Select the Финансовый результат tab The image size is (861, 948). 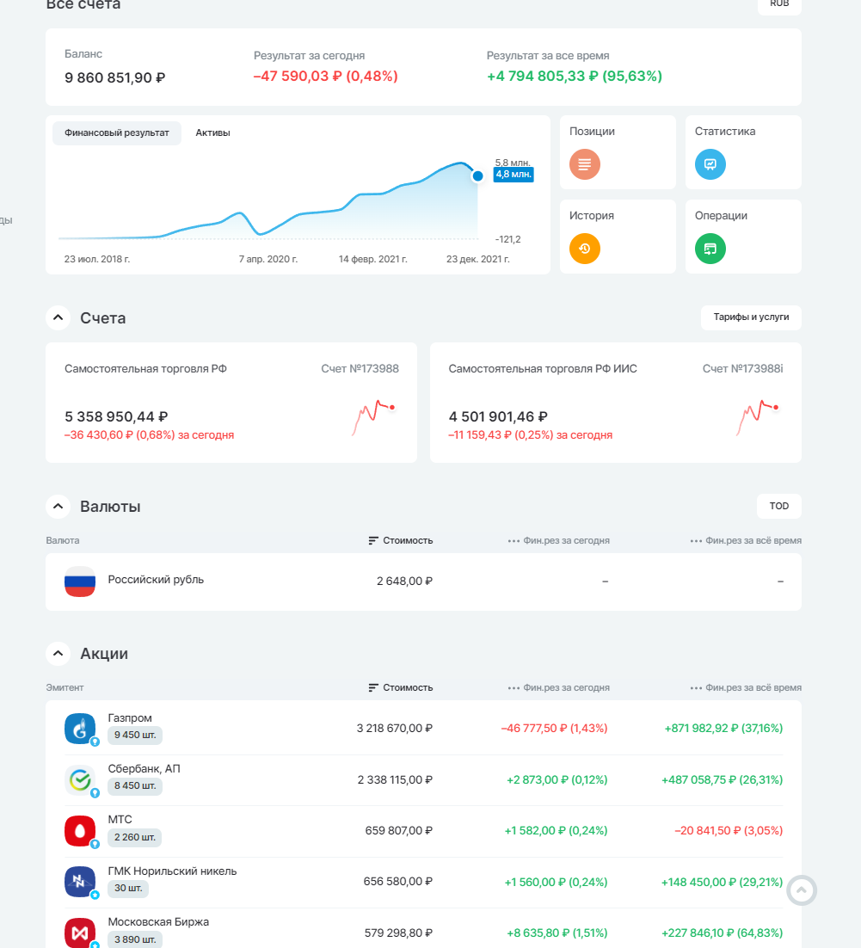117,133
